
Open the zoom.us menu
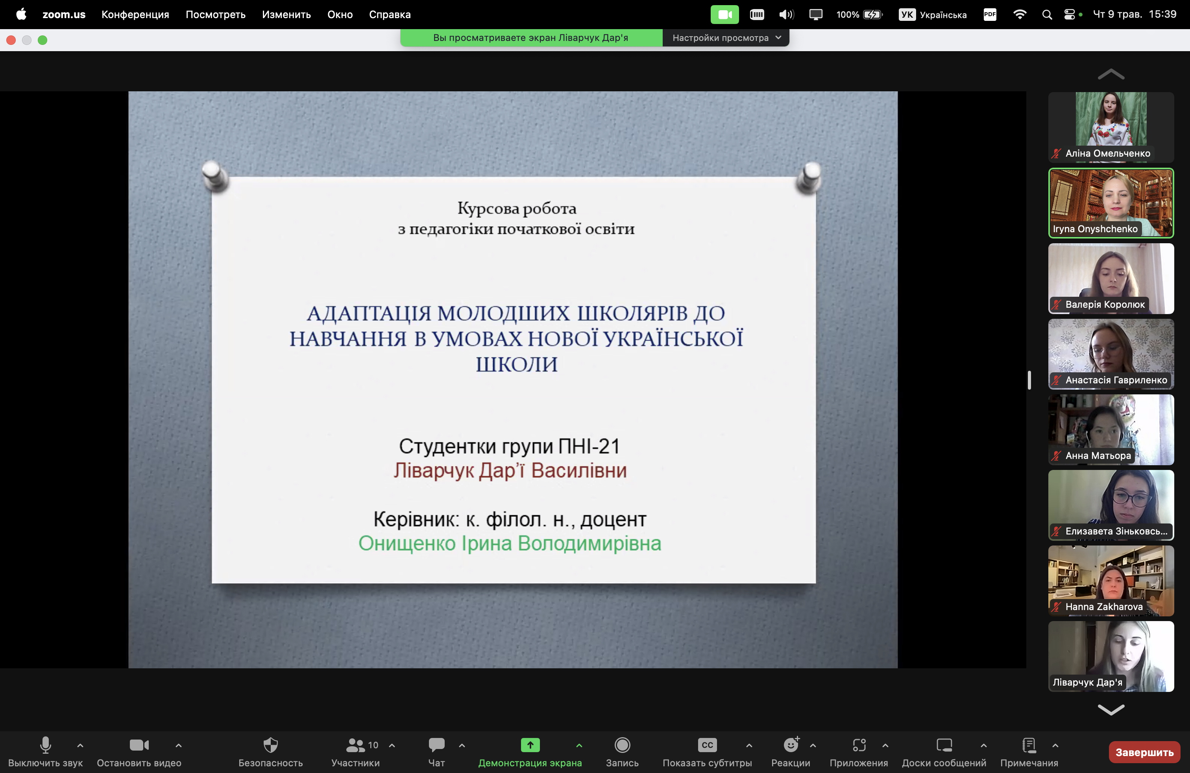[x=64, y=14]
